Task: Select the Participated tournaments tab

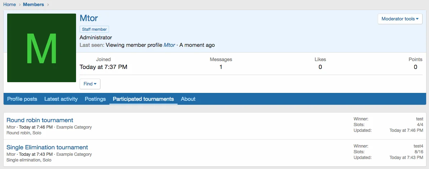Action: (x=143, y=99)
